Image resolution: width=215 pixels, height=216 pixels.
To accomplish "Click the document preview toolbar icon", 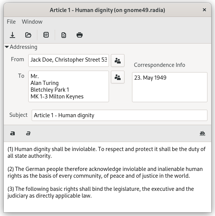I will pyautogui.click(x=64, y=35).
